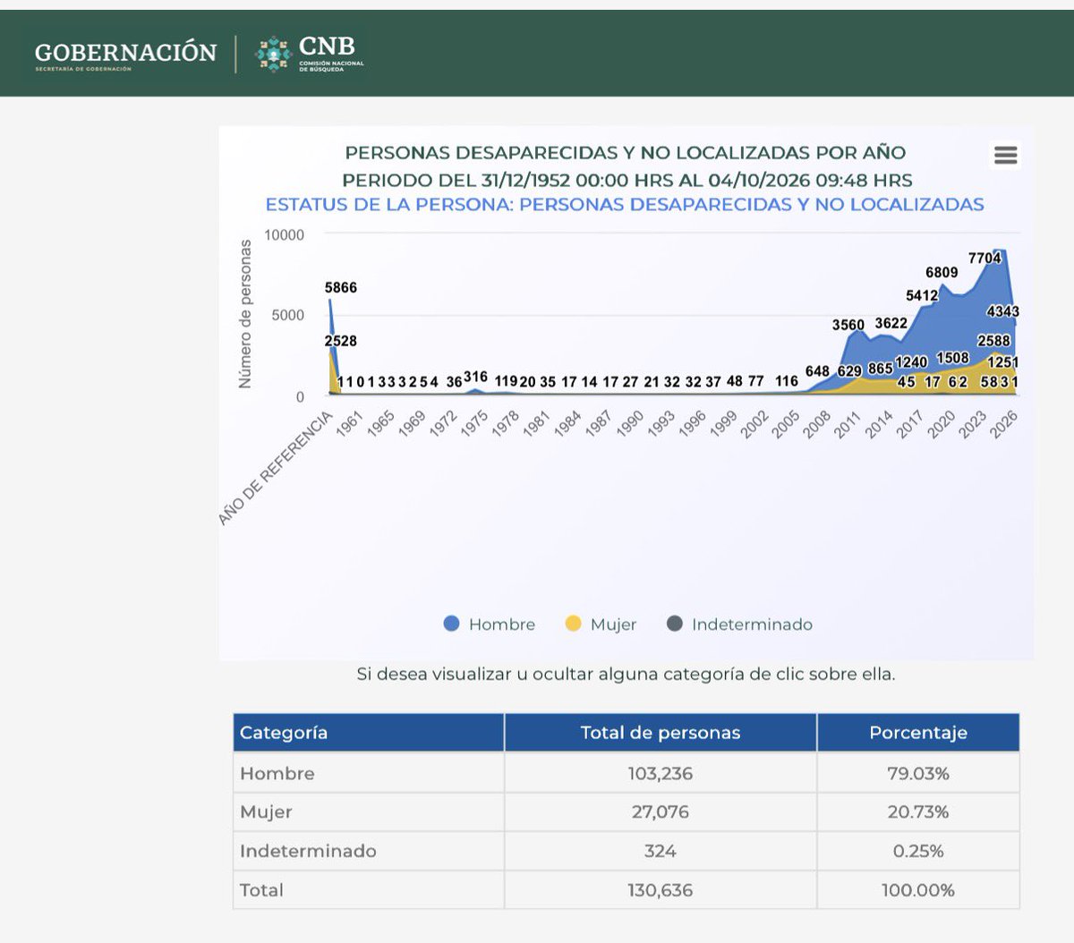
Task: Click the 20.73% percentage cell
Action: (918, 812)
